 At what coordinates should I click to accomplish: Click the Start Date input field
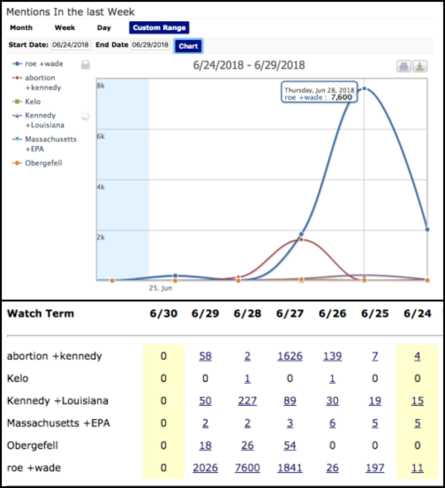(x=71, y=45)
